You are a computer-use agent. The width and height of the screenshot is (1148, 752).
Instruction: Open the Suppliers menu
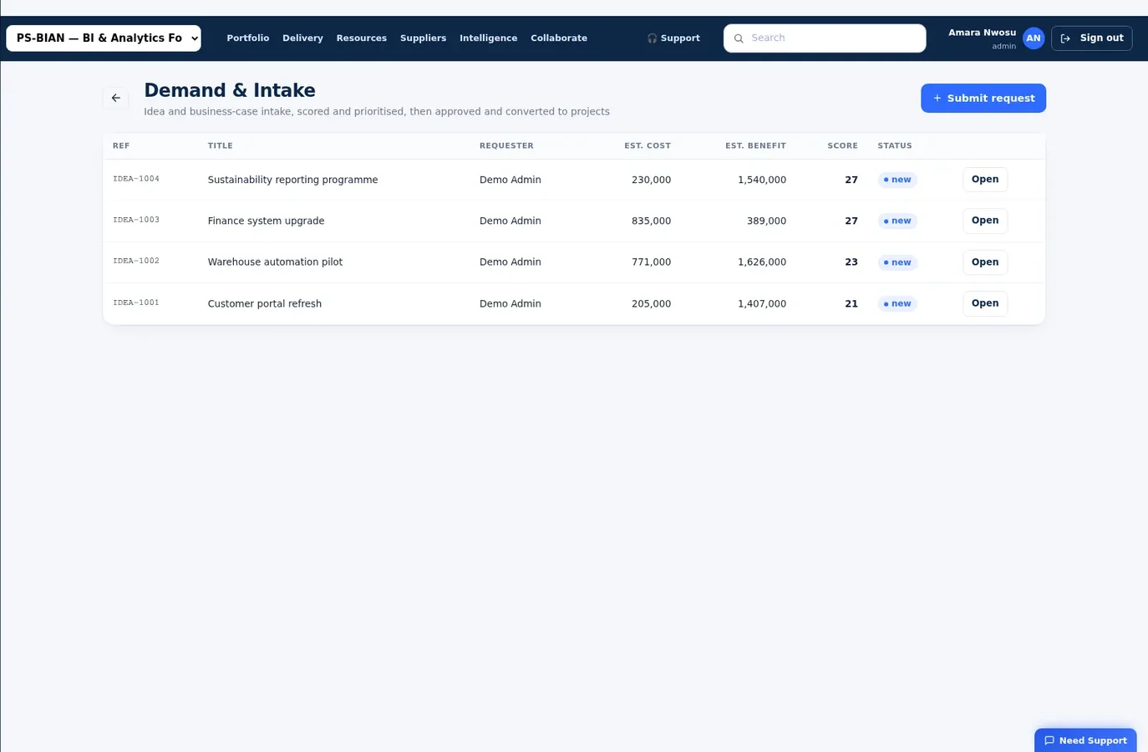[423, 38]
